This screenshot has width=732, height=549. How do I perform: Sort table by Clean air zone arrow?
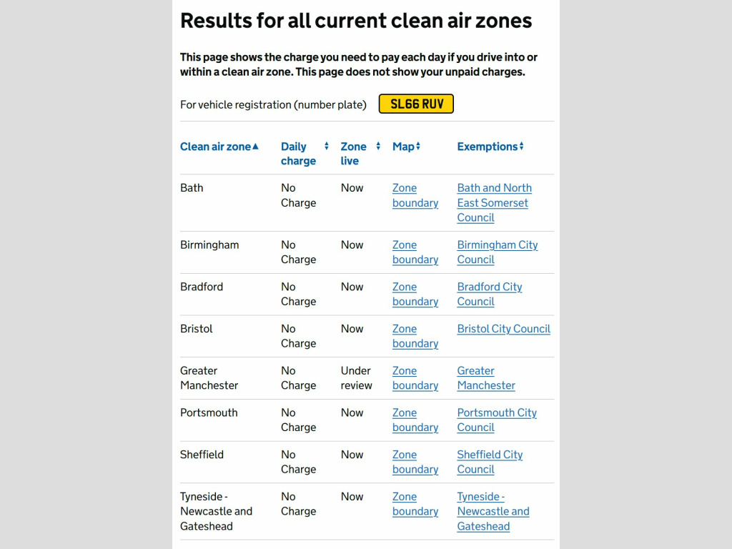[x=255, y=147]
